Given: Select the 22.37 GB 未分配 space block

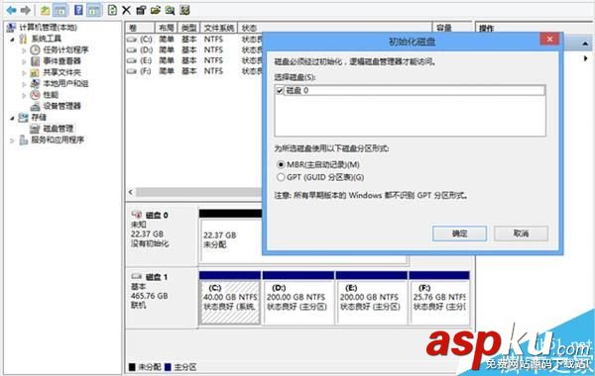Looking at the screenshot, I should [231, 240].
